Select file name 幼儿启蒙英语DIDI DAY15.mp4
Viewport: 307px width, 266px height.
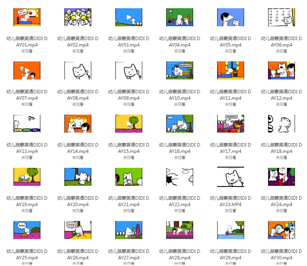[129, 148]
